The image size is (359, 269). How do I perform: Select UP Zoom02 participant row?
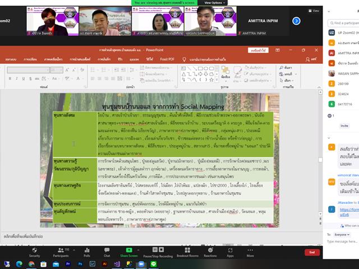[x=343, y=33]
